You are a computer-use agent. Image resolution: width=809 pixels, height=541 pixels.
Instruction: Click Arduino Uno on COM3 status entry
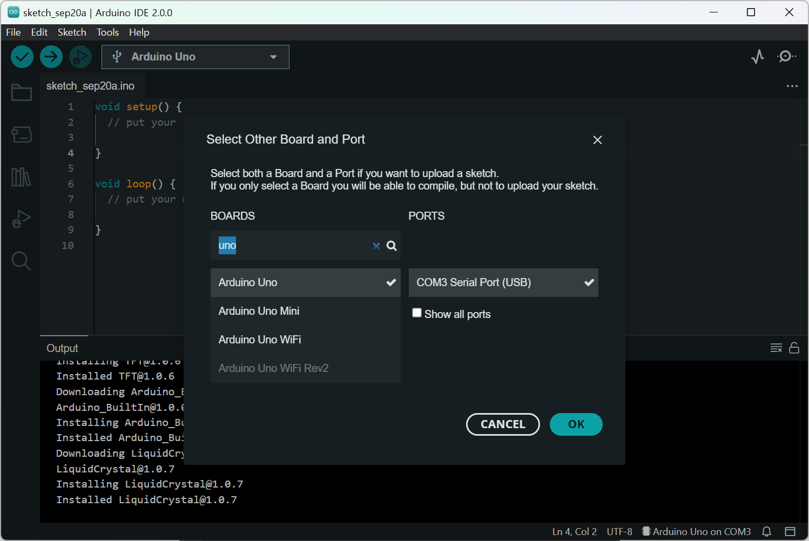coord(697,532)
